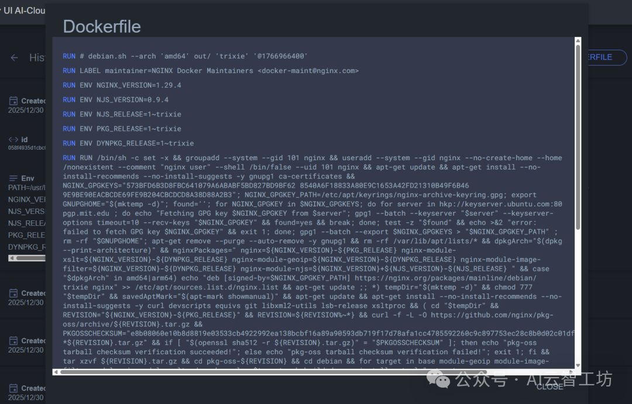Viewport: 632px width, 404px height.
Task: Open the DOCKERFILE button at top right
Action: click(606, 57)
